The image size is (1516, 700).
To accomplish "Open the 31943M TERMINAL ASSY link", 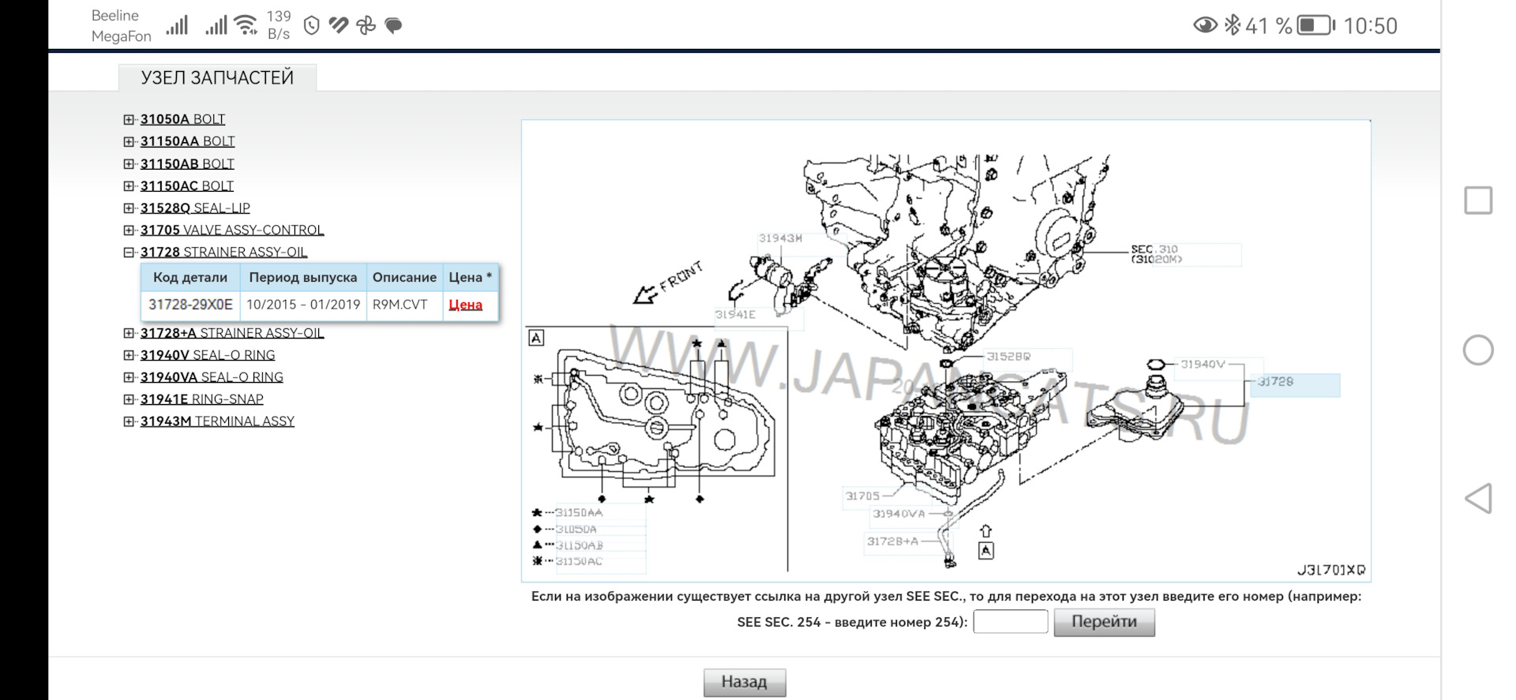I will tap(217, 421).
